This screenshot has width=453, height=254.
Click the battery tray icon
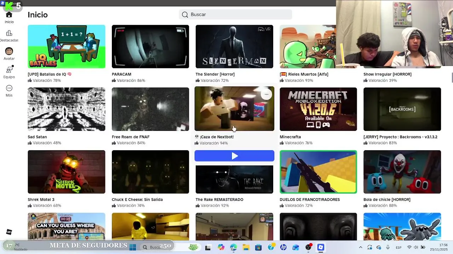click(423, 247)
